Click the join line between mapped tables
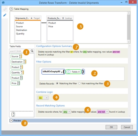The image size is (138, 136). point(44,23)
